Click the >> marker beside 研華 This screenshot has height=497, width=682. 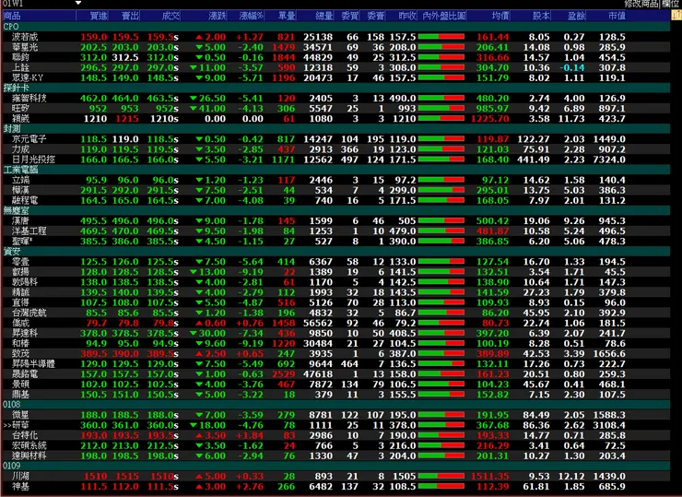pos(7,425)
